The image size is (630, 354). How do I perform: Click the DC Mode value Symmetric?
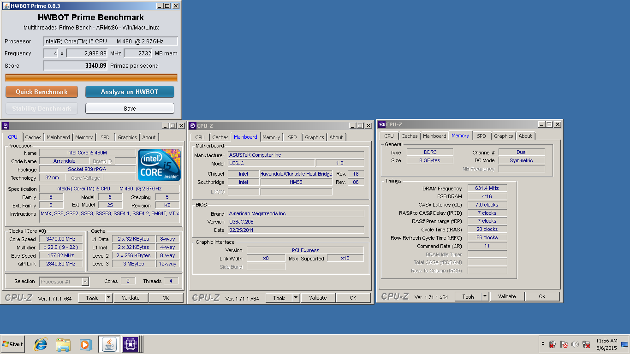pos(522,160)
